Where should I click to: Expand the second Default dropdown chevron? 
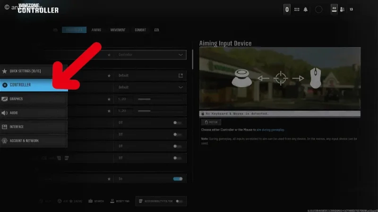pyautogui.click(x=180, y=87)
